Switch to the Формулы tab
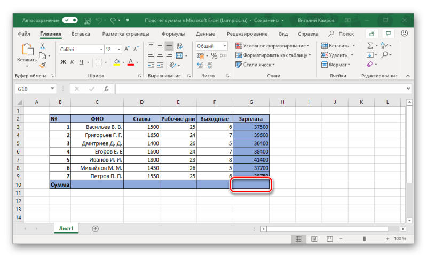427x257 pixels. [173, 34]
